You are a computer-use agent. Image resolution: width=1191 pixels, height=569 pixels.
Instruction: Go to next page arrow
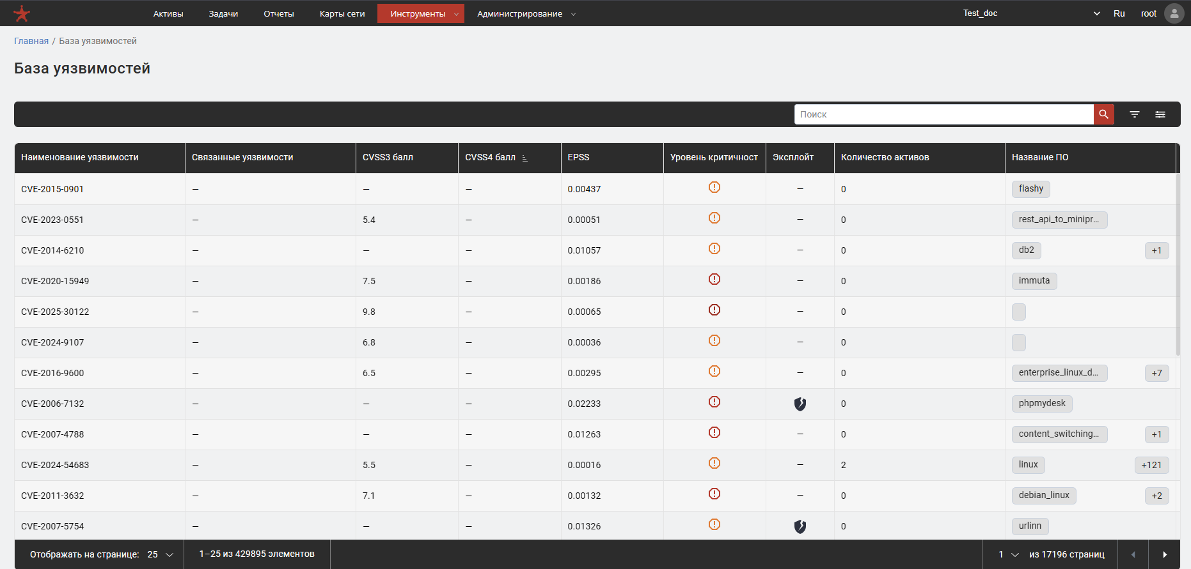(1164, 554)
